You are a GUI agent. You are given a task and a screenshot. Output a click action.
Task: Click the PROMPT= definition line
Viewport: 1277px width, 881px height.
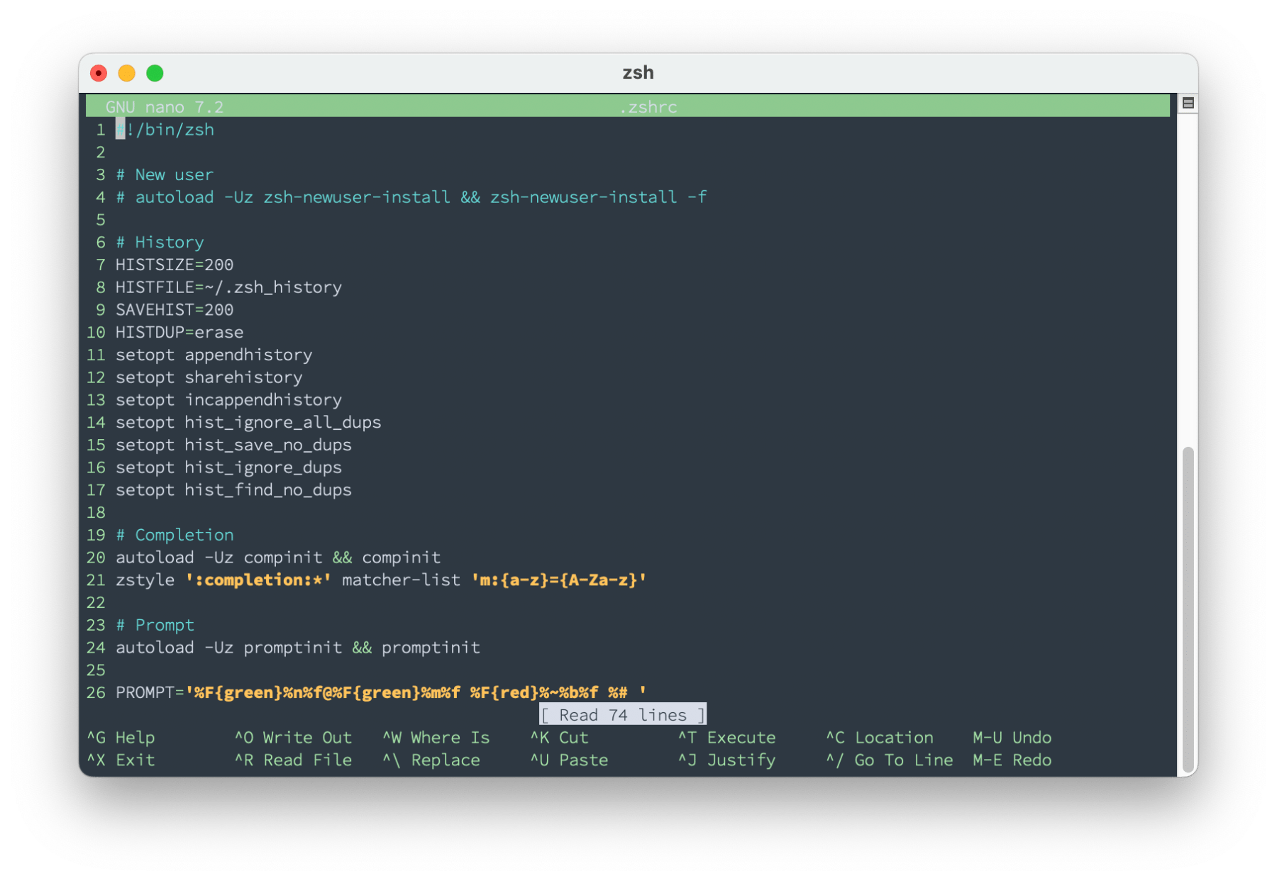(381, 693)
